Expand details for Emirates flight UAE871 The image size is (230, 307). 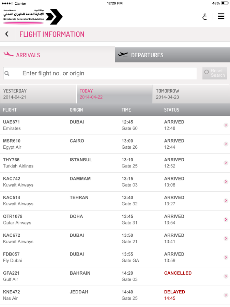click(x=226, y=125)
